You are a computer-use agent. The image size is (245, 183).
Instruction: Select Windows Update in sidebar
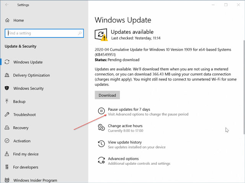click(x=28, y=62)
